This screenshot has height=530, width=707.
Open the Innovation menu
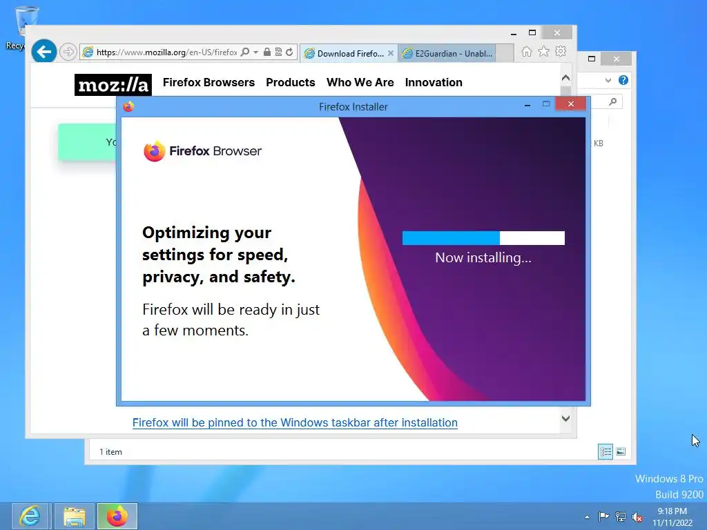[434, 83]
